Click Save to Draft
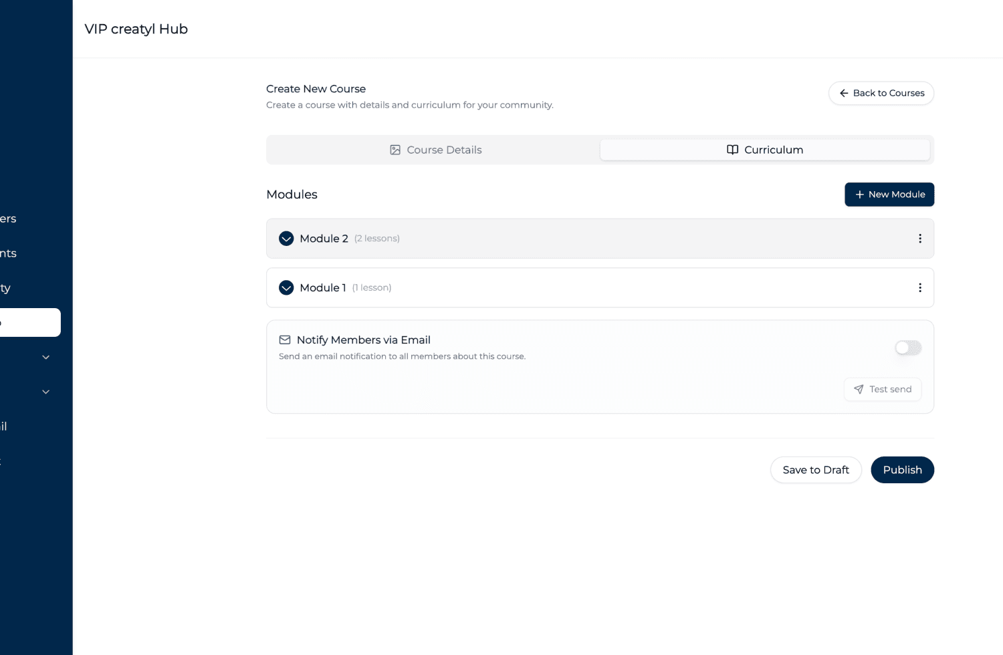Viewport: 1003px width, 655px height. pyautogui.click(x=816, y=470)
